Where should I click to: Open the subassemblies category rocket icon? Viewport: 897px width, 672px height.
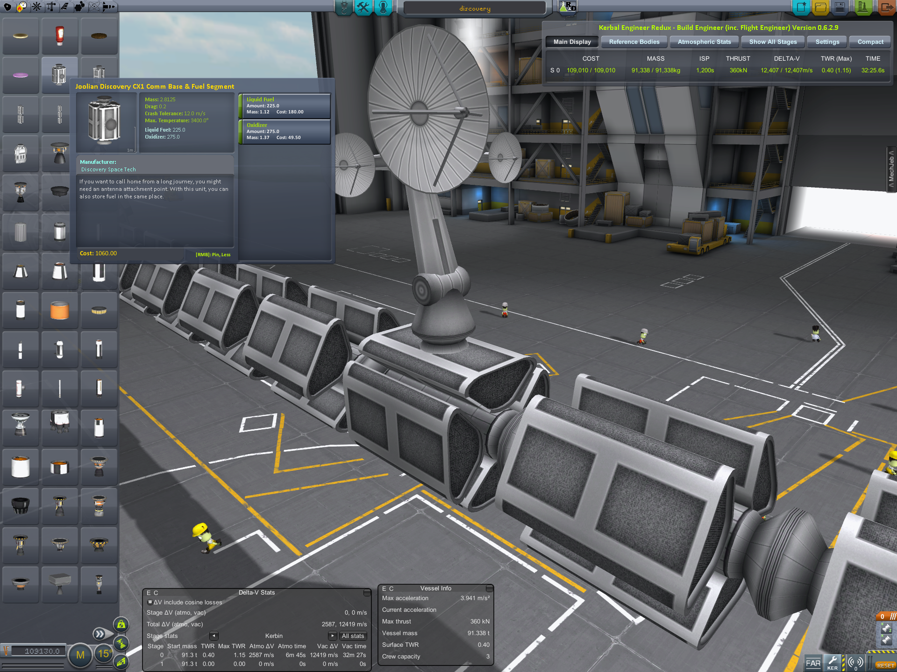coord(108,7)
